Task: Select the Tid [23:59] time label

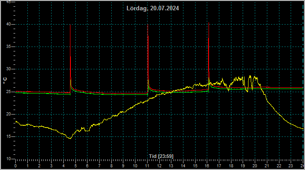Action: coord(161,156)
